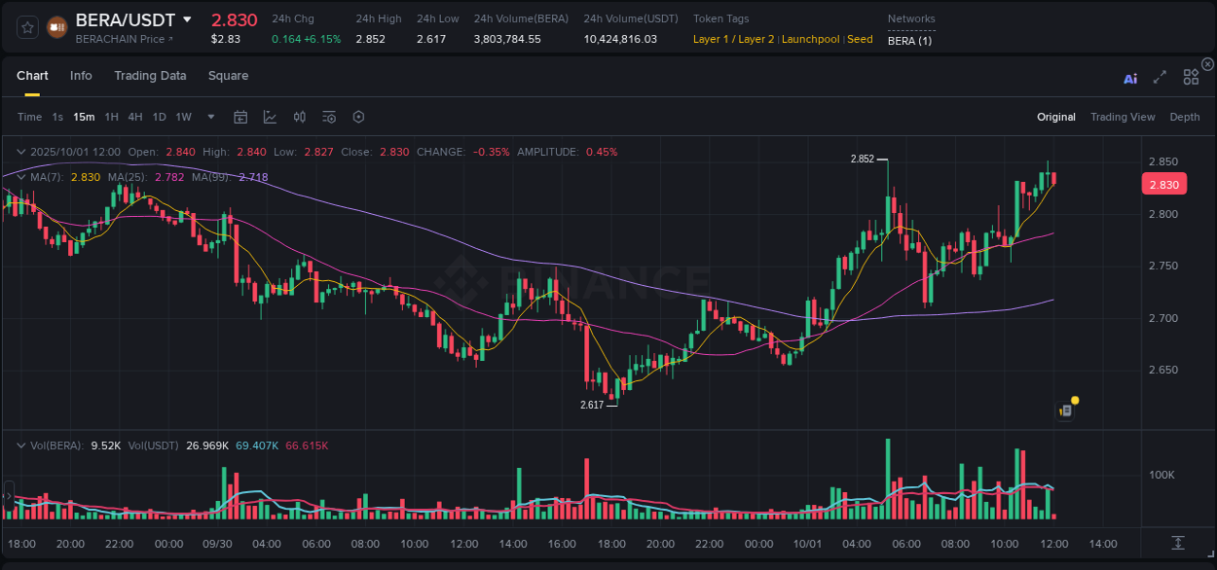
Task: Expand the extra time intervals dropdown
Action: [x=209, y=117]
